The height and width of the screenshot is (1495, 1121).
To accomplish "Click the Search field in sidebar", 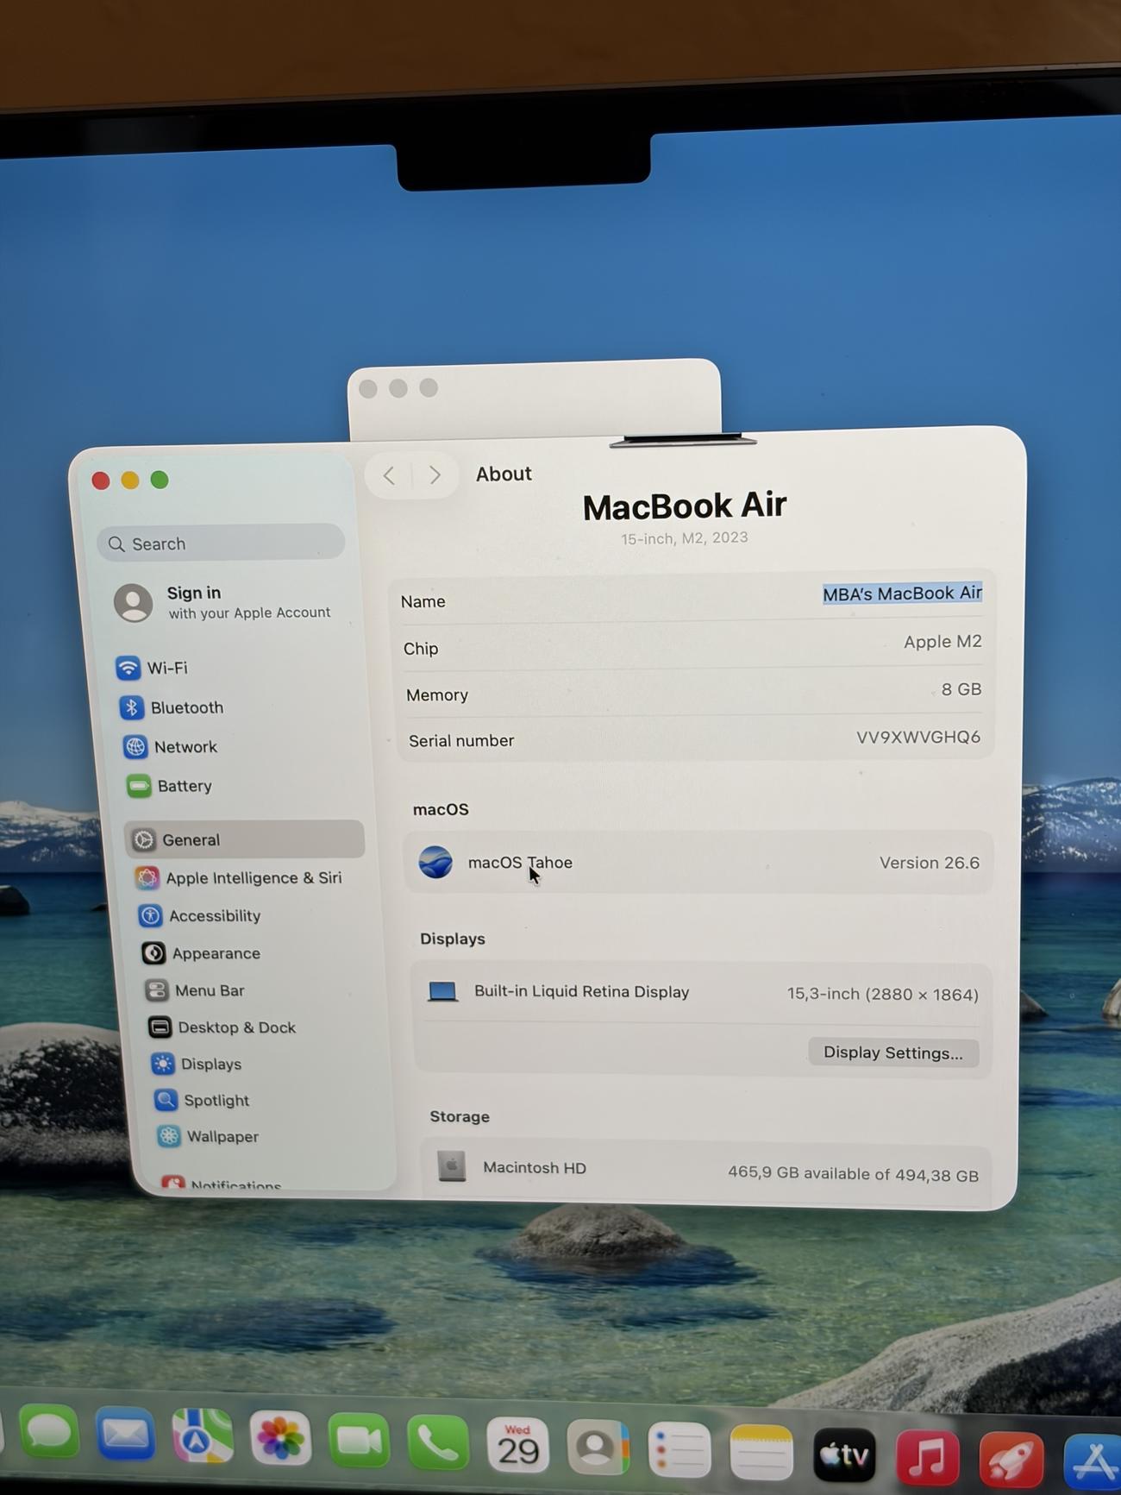I will [x=221, y=543].
